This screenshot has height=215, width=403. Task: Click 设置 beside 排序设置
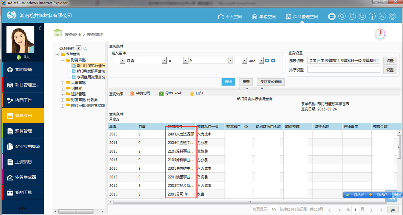pyautogui.click(x=390, y=70)
